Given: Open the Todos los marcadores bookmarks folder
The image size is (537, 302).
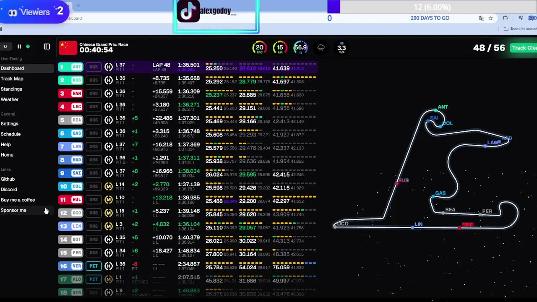Looking at the screenshot, I should (x=520, y=29).
